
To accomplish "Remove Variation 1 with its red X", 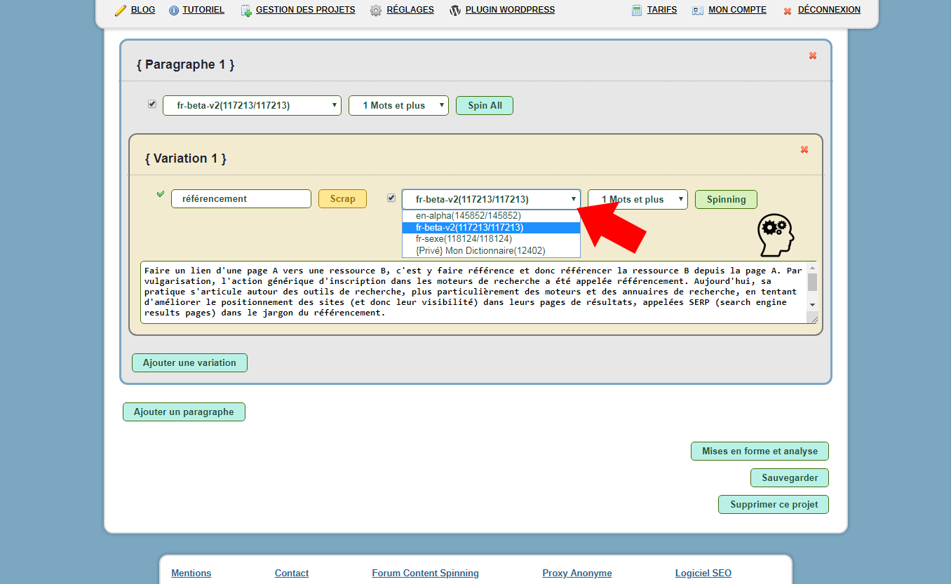I will coord(804,149).
